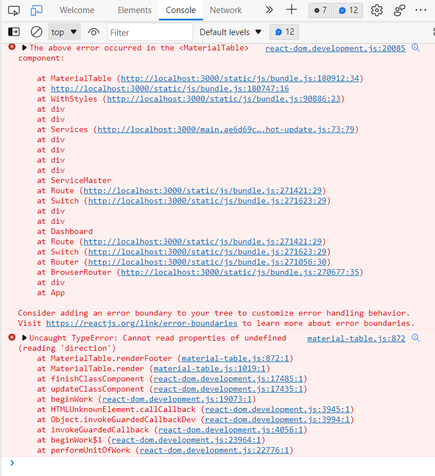Click the 'at Dashboard' stack line
The image size is (435, 476).
pyautogui.click(x=65, y=231)
